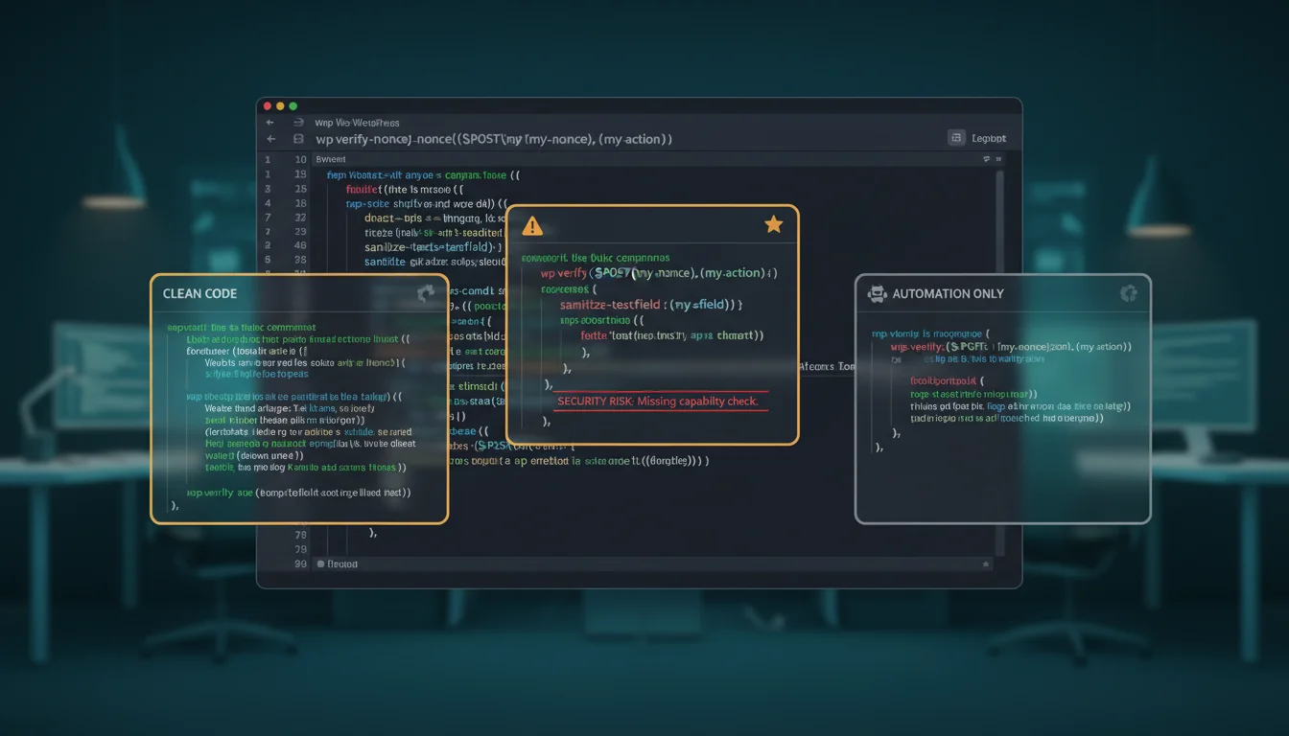Click the Bwnent header label
Screen dimensions: 1289x736
(x=330, y=159)
